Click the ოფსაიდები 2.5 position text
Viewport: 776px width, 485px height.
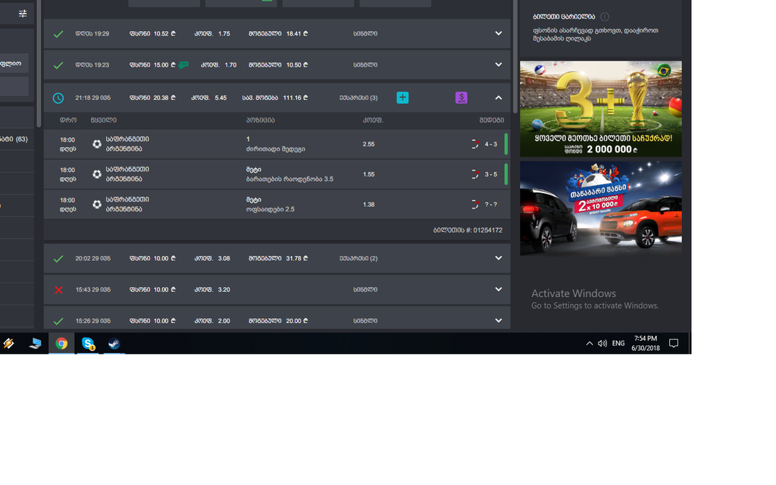(x=271, y=209)
